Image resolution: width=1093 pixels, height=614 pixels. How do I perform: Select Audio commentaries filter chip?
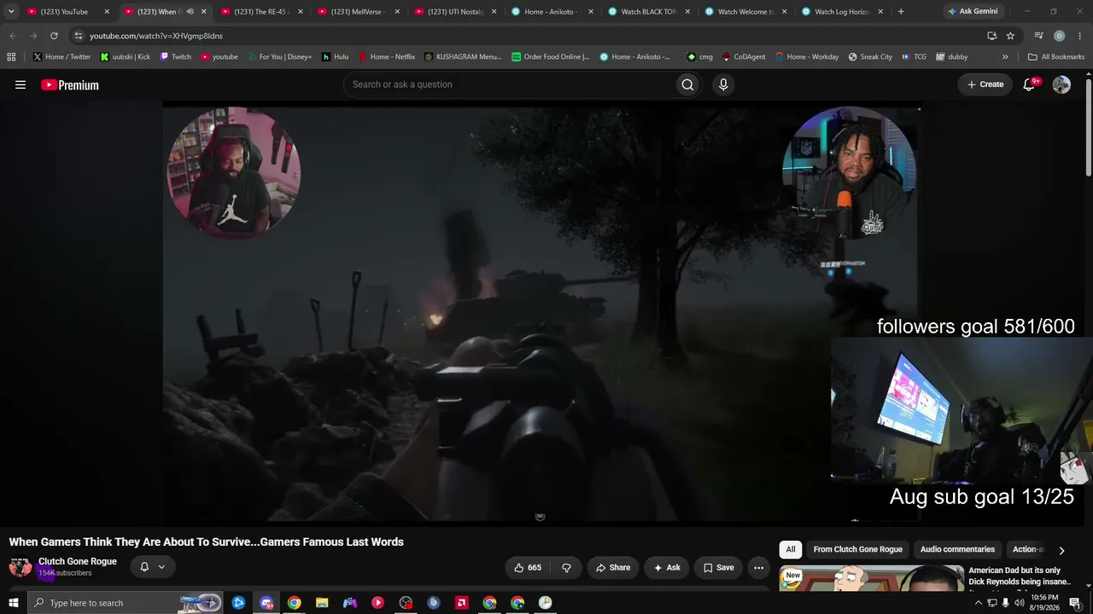coord(957,550)
